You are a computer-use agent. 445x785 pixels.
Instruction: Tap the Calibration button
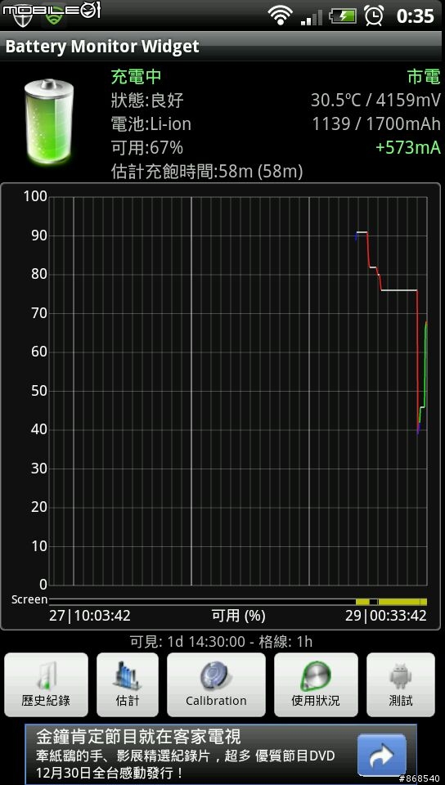216,684
